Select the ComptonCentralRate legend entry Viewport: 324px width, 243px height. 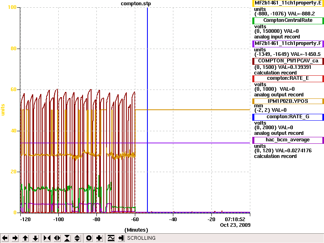[x=288, y=21]
